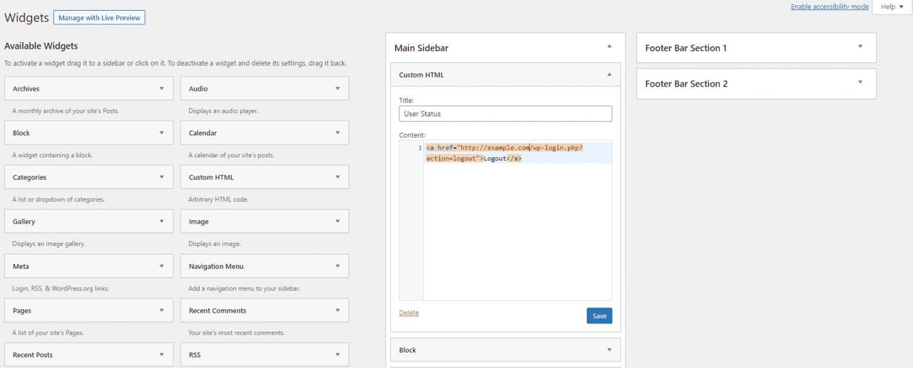Image resolution: width=913 pixels, height=368 pixels.
Task: Open the Gallery widget dropdown
Action: point(161,221)
